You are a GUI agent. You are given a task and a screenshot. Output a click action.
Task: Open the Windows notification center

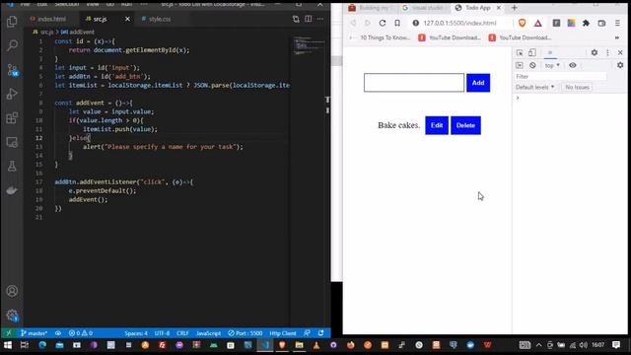pyautogui.click(x=615, y=345)
